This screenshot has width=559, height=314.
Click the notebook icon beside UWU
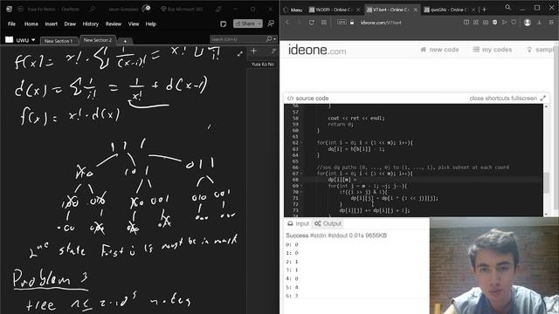pos(9,40)
